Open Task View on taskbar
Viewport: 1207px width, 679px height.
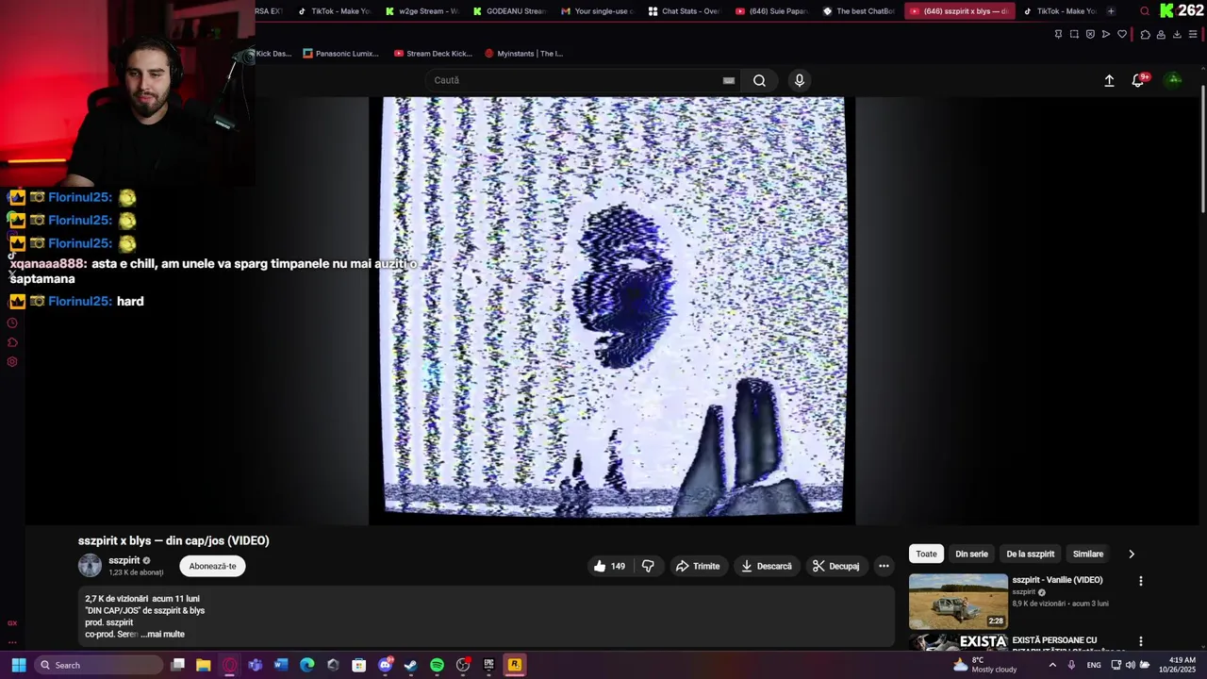(177, 665)
